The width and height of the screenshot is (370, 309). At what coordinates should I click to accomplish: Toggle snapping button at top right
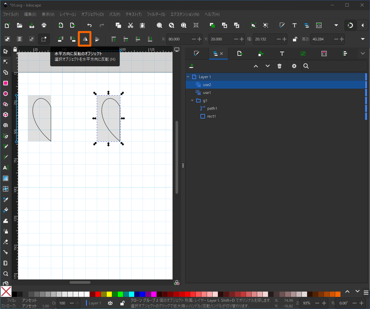pos(350,25)
